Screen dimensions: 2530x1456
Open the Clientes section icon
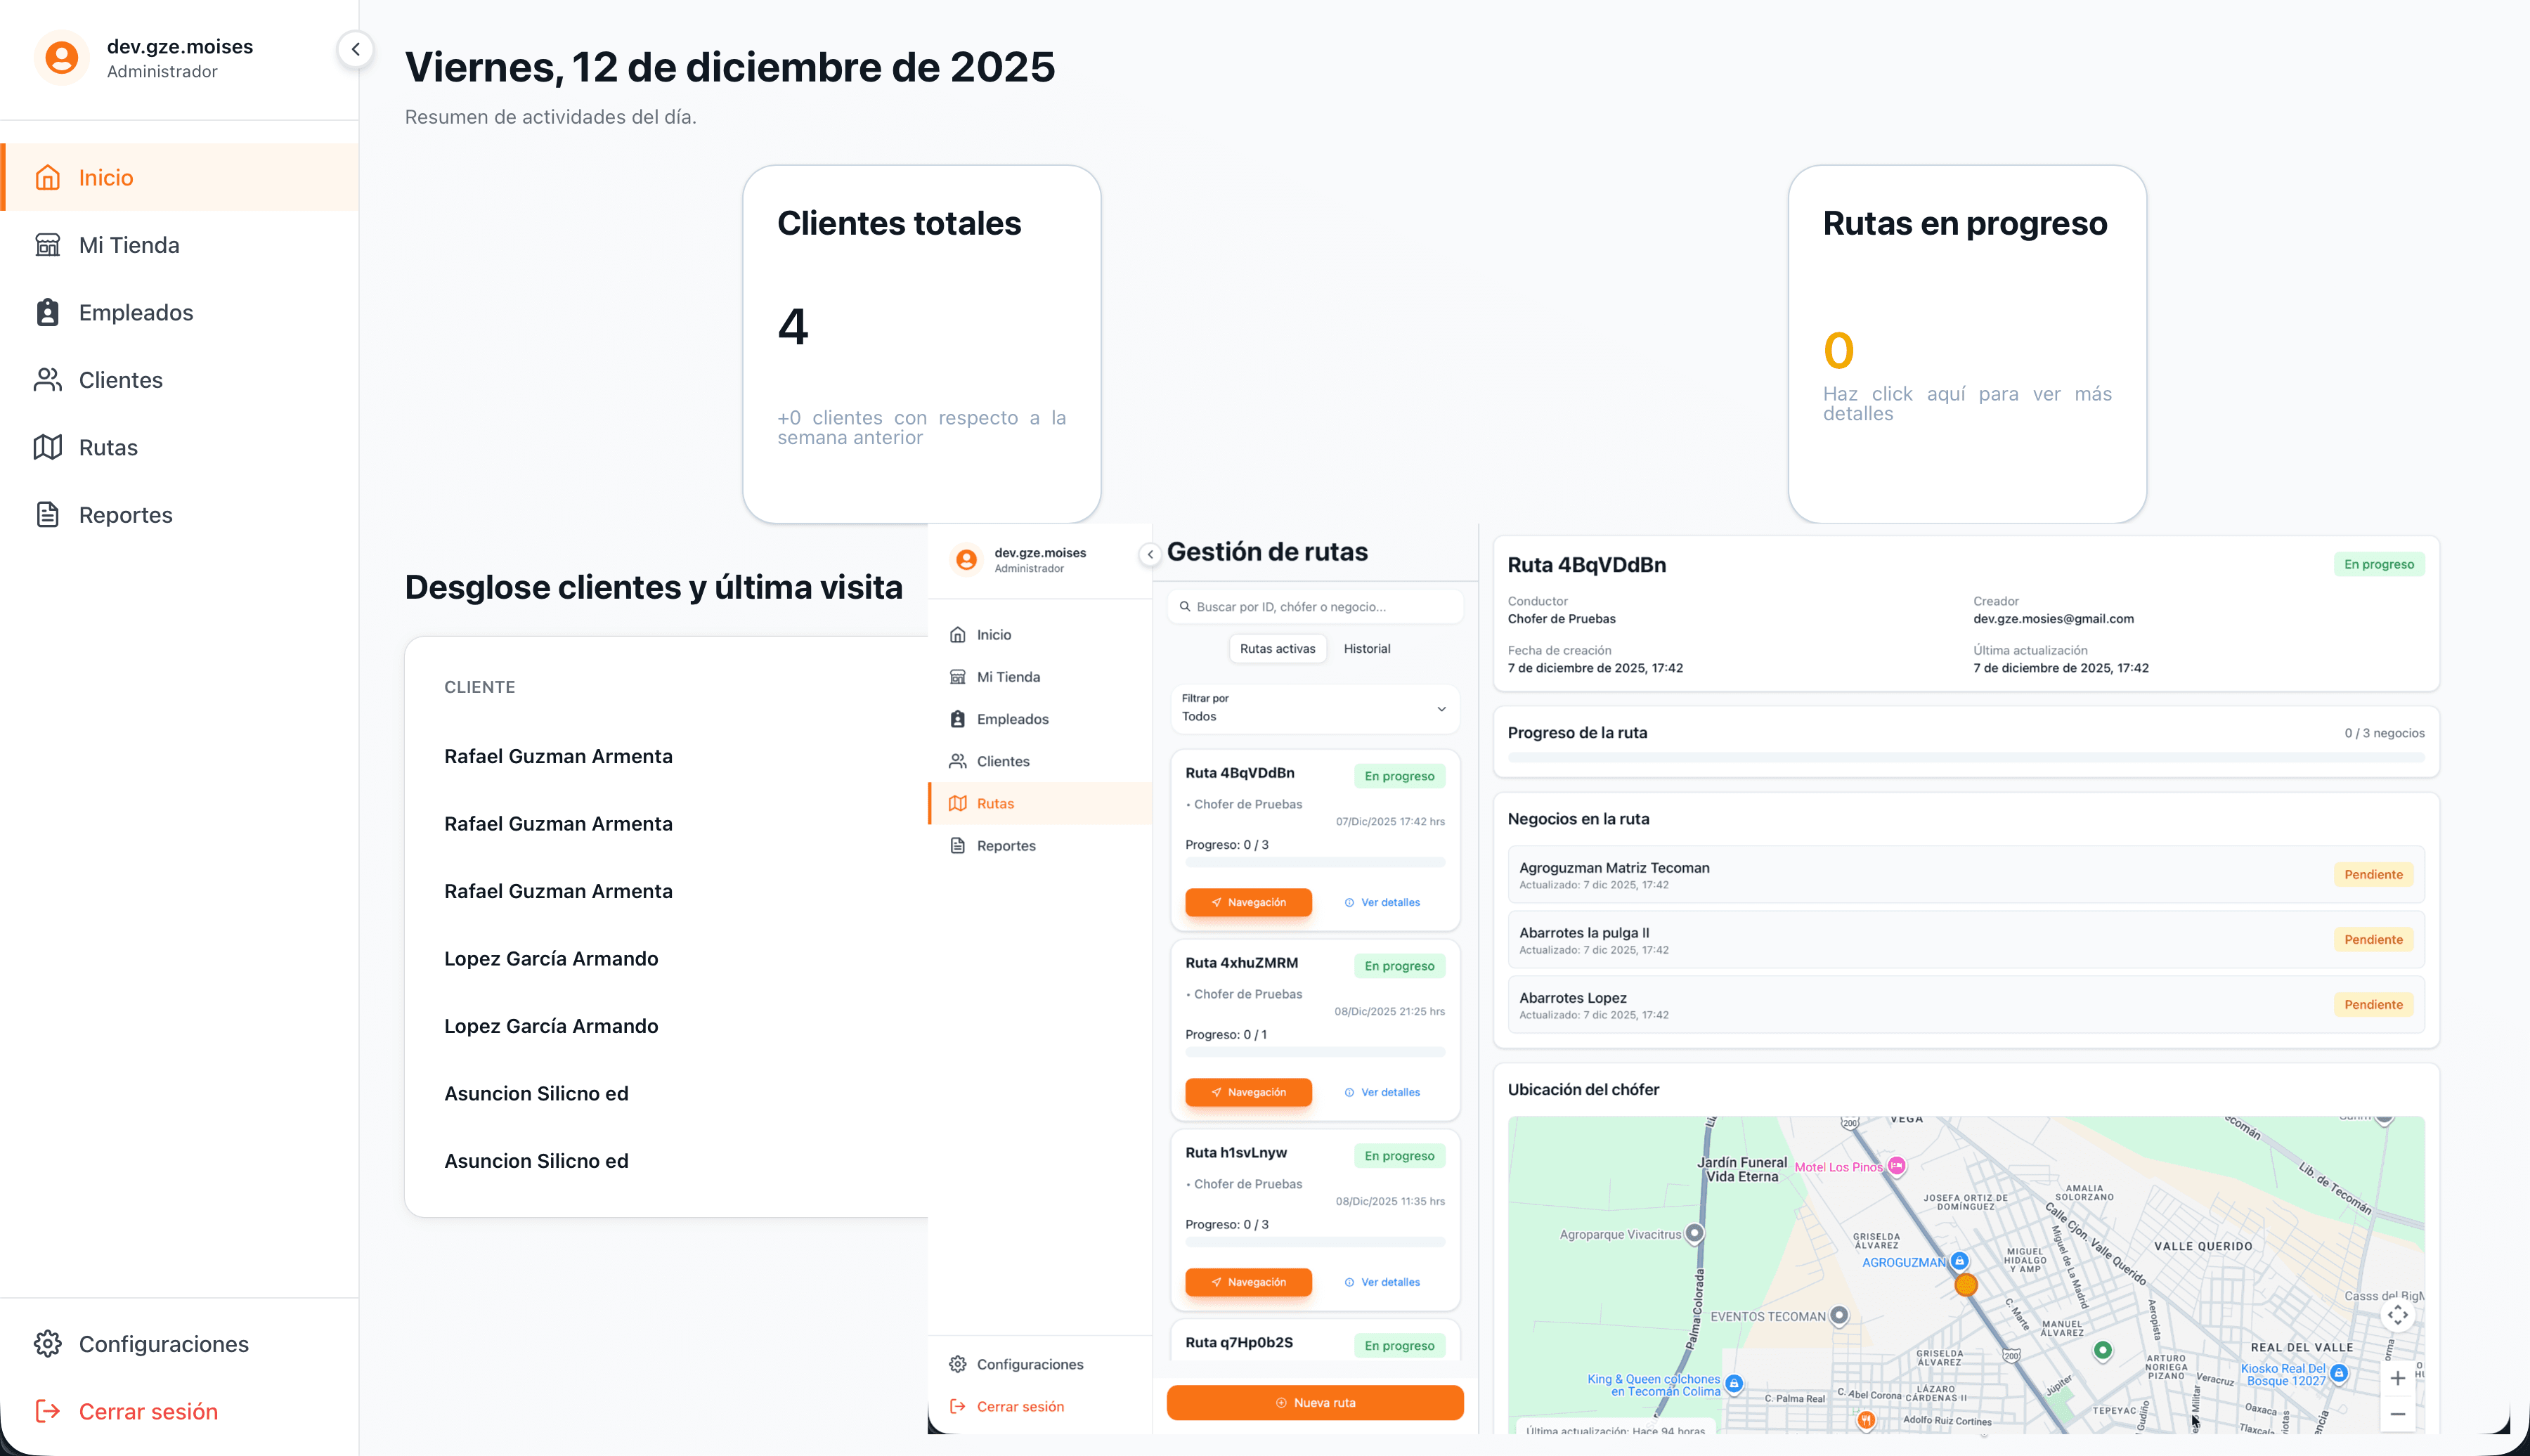[x=48, y=379]
